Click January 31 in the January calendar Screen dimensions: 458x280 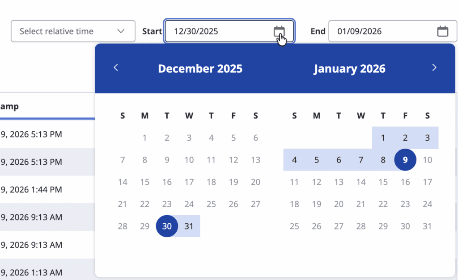427,226
